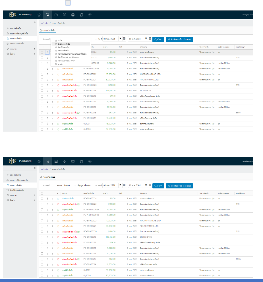This screenshot has height=282, width=263.
Task: Click the blue ค้นหา search button in lower screenshot
Action: pos(158,186)
